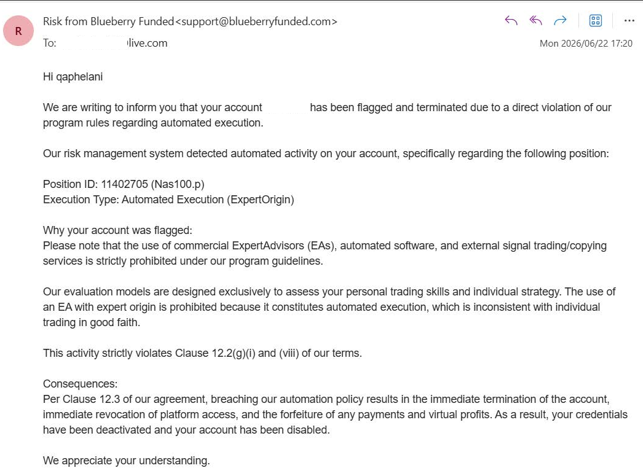Image resolution: width=643 pixels, height=476 pixels.
Task: Click the Our evaluation models paragraph
Action: point(329,307)
